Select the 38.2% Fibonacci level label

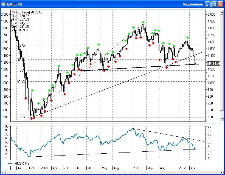(21, 60)
